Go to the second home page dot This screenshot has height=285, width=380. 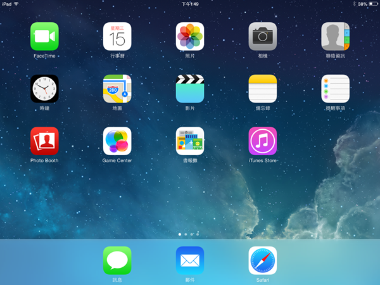[186, 234]
